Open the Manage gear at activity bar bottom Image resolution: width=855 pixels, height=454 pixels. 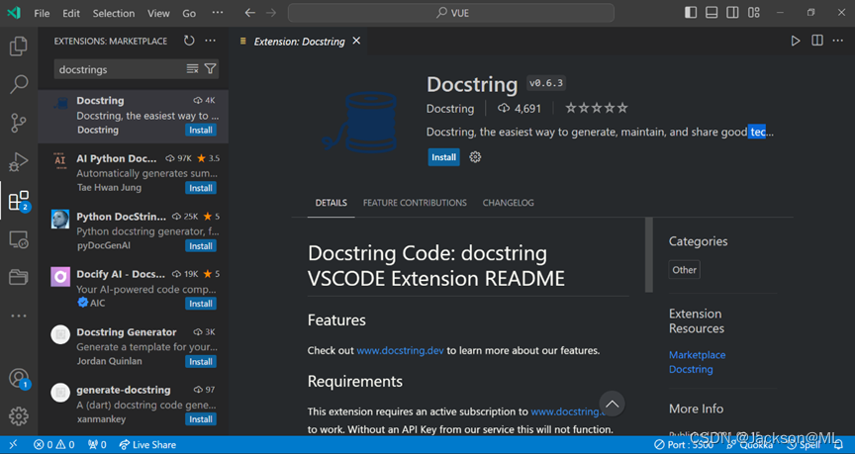pyautogui.click(x=19, y=416)
